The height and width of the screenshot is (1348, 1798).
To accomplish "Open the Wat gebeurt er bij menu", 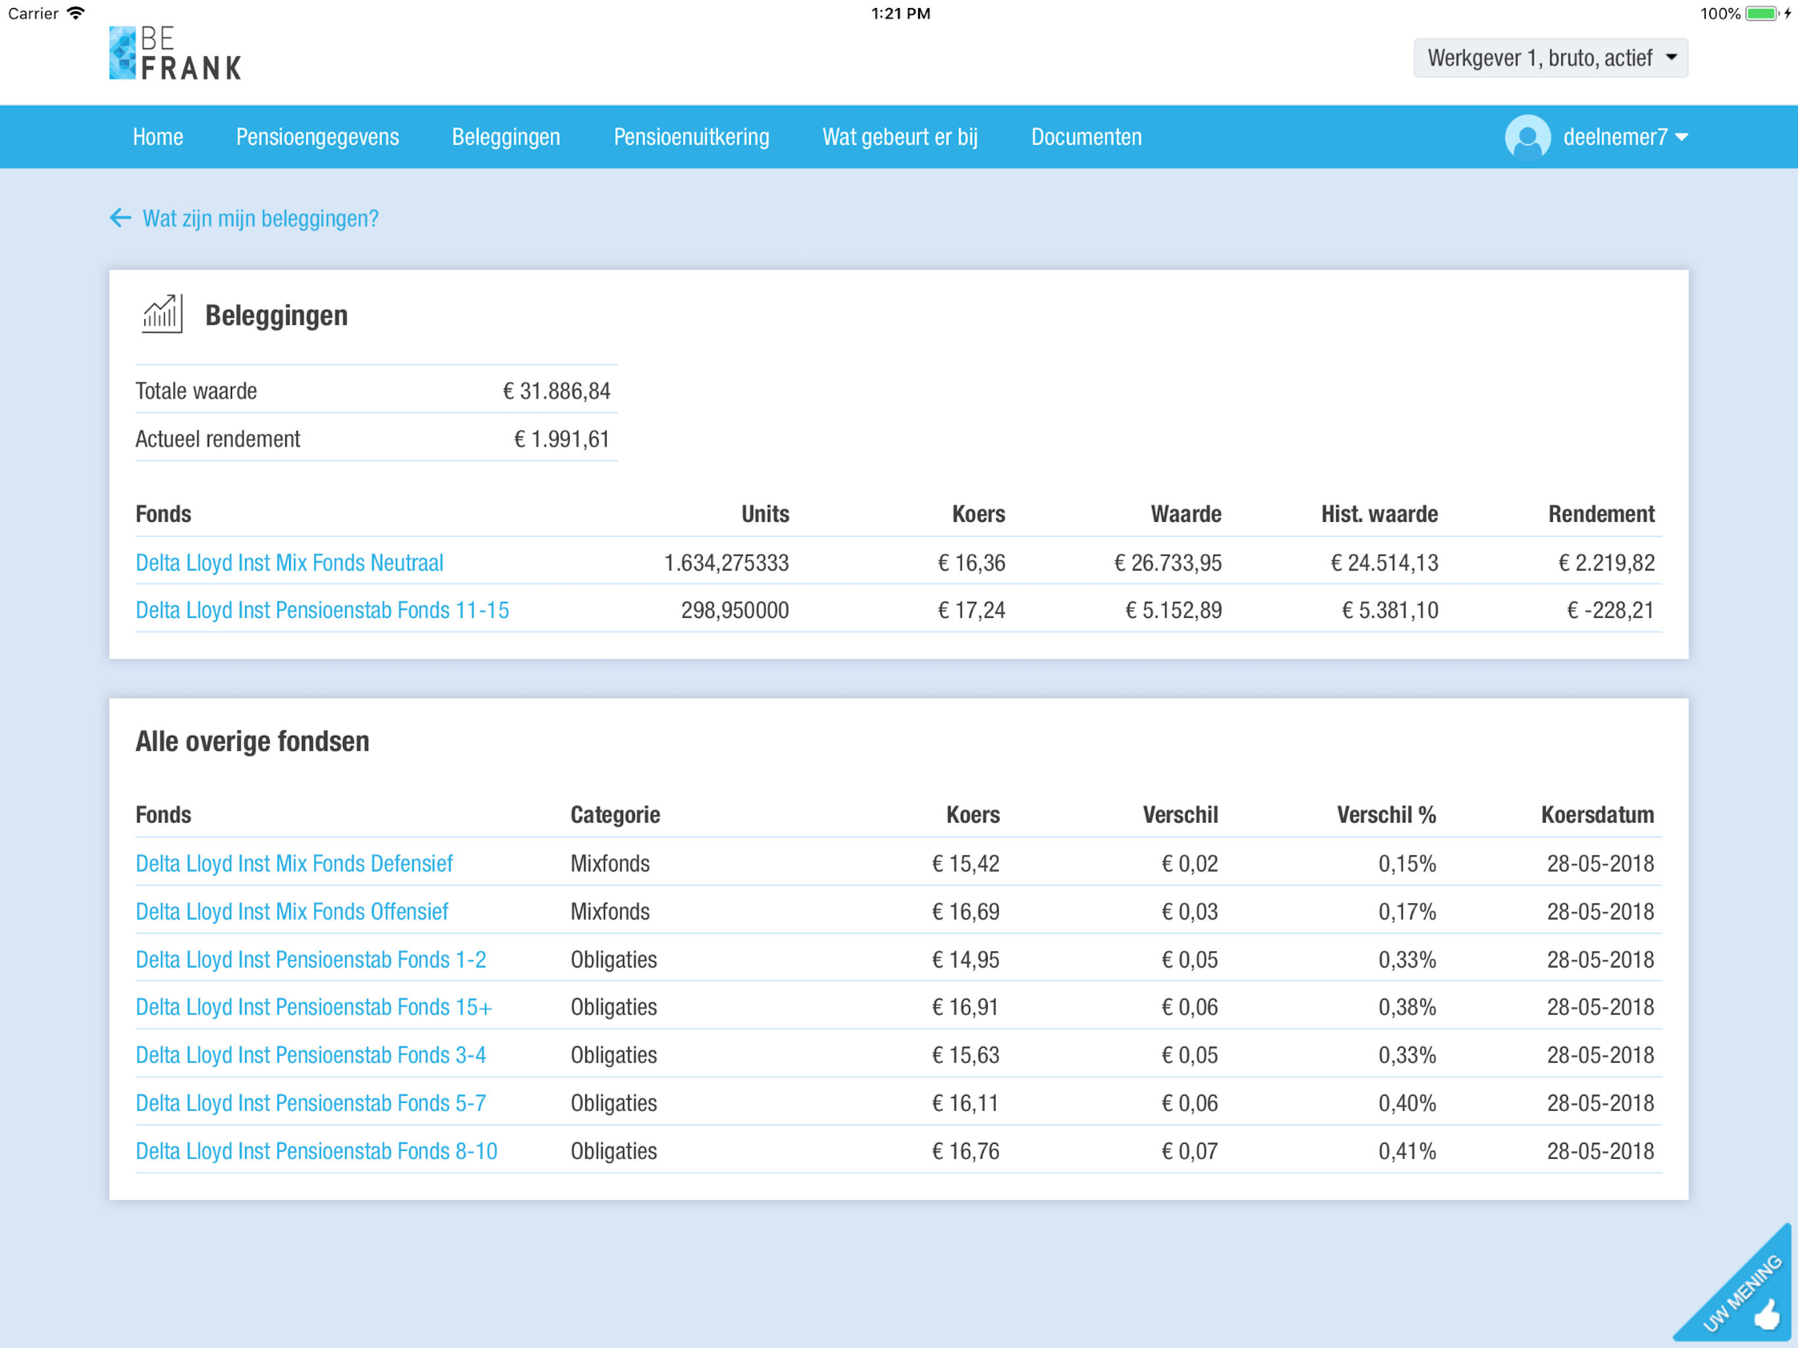I will pos(900,138).
